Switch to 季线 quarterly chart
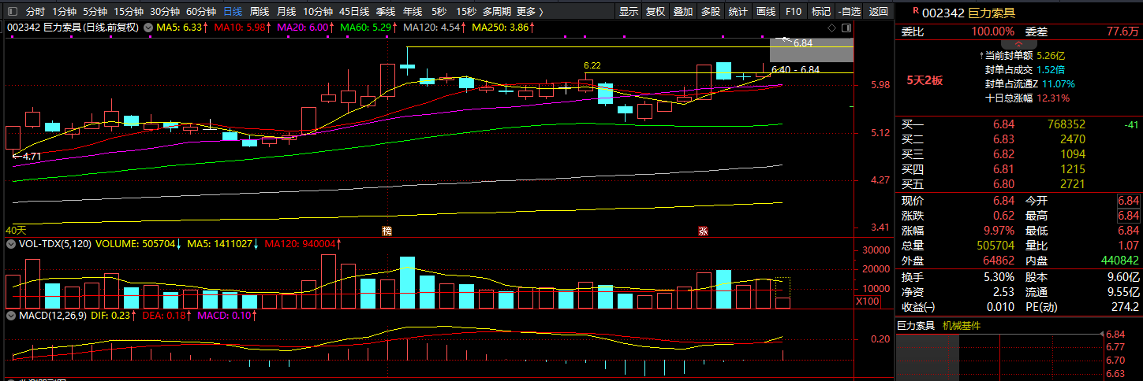Viewport: 1143px width, 381px height. tap(386, 12)
